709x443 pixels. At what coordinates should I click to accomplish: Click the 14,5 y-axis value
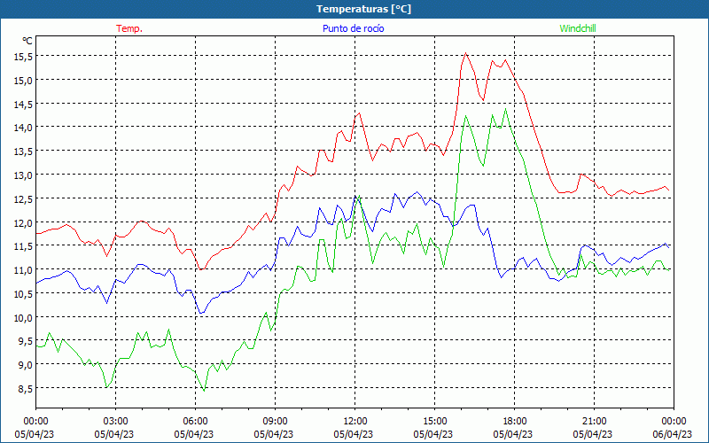(24, 104)
